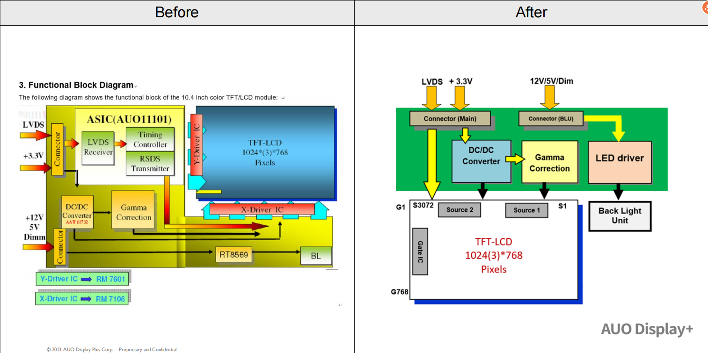Click the yellow Gamma Correction block in After
Viewport: 708px width, 353px height.
(x=549, y=162)
